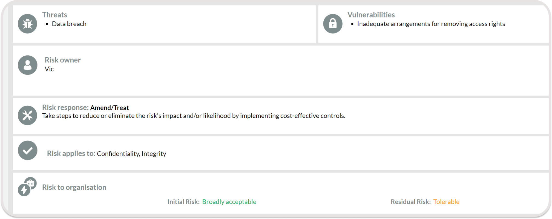Click the Vulnerabilities padlock icon

coord(333,24)
